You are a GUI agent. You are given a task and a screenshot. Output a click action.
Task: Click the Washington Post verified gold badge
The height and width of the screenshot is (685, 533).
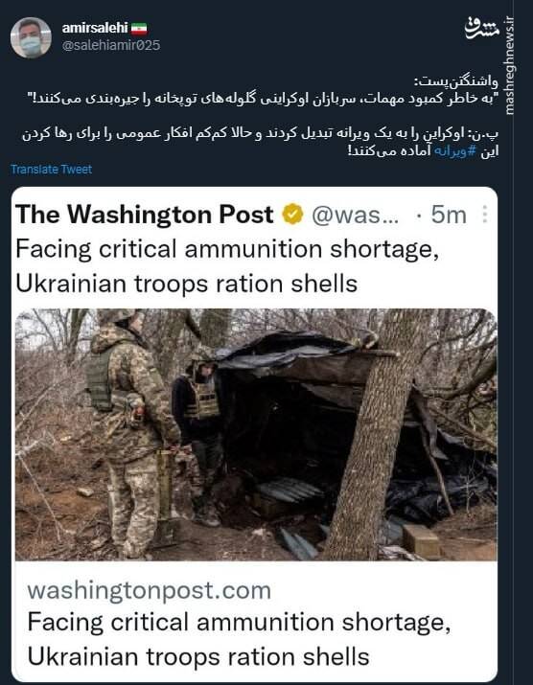292,215
